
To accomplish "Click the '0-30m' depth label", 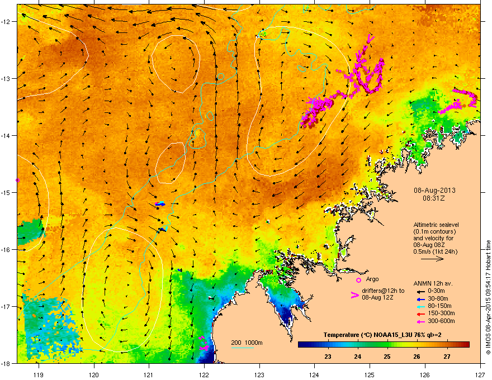I will tap(437, 291).
